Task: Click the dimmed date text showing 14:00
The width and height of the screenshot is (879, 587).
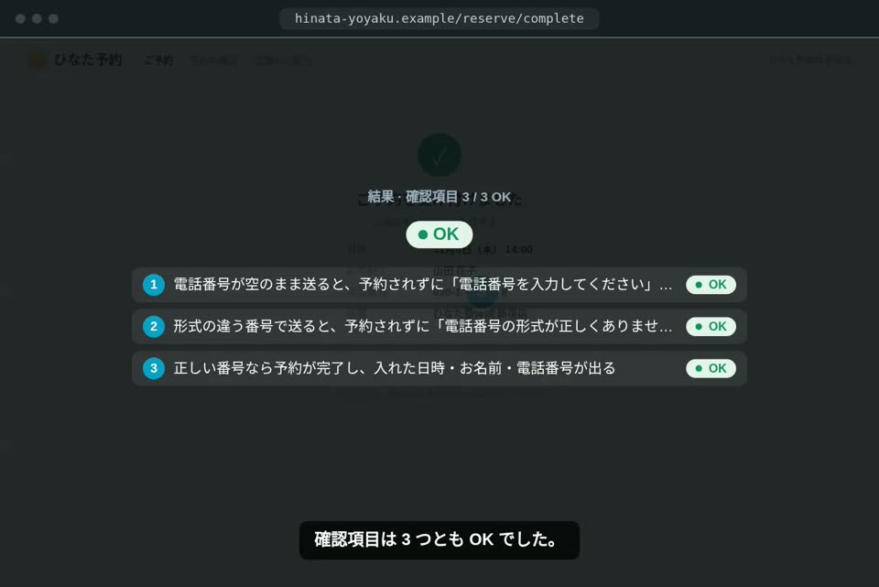Action: 483,249
